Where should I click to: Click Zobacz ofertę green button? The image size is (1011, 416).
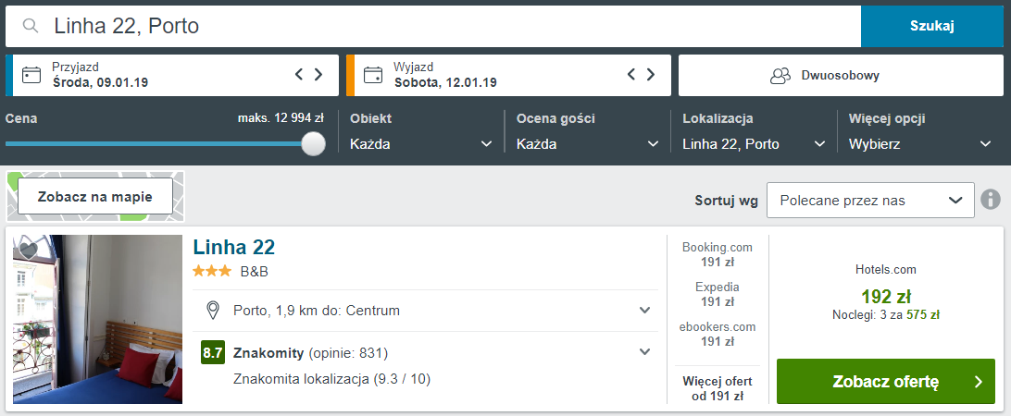(x=886, y=381)
